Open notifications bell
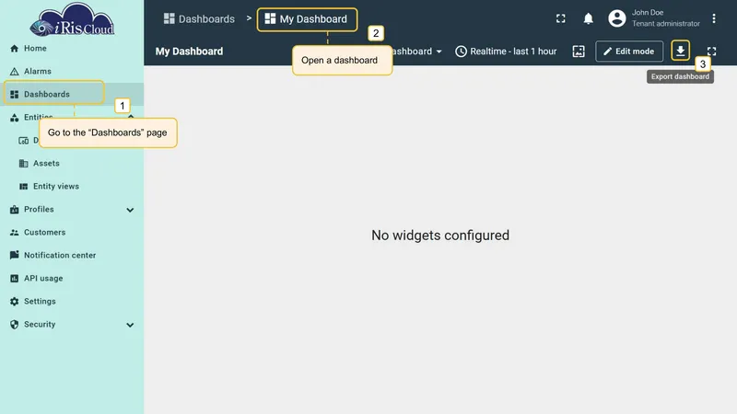The width and height of the screenshot is (737, 414). click(x=588, y=18)
